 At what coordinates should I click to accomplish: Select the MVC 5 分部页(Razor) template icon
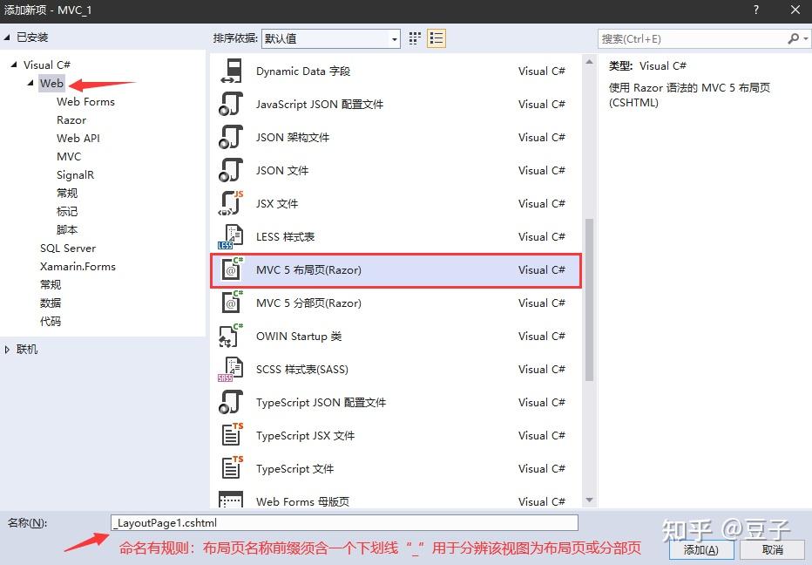click(x=231, y=303)
